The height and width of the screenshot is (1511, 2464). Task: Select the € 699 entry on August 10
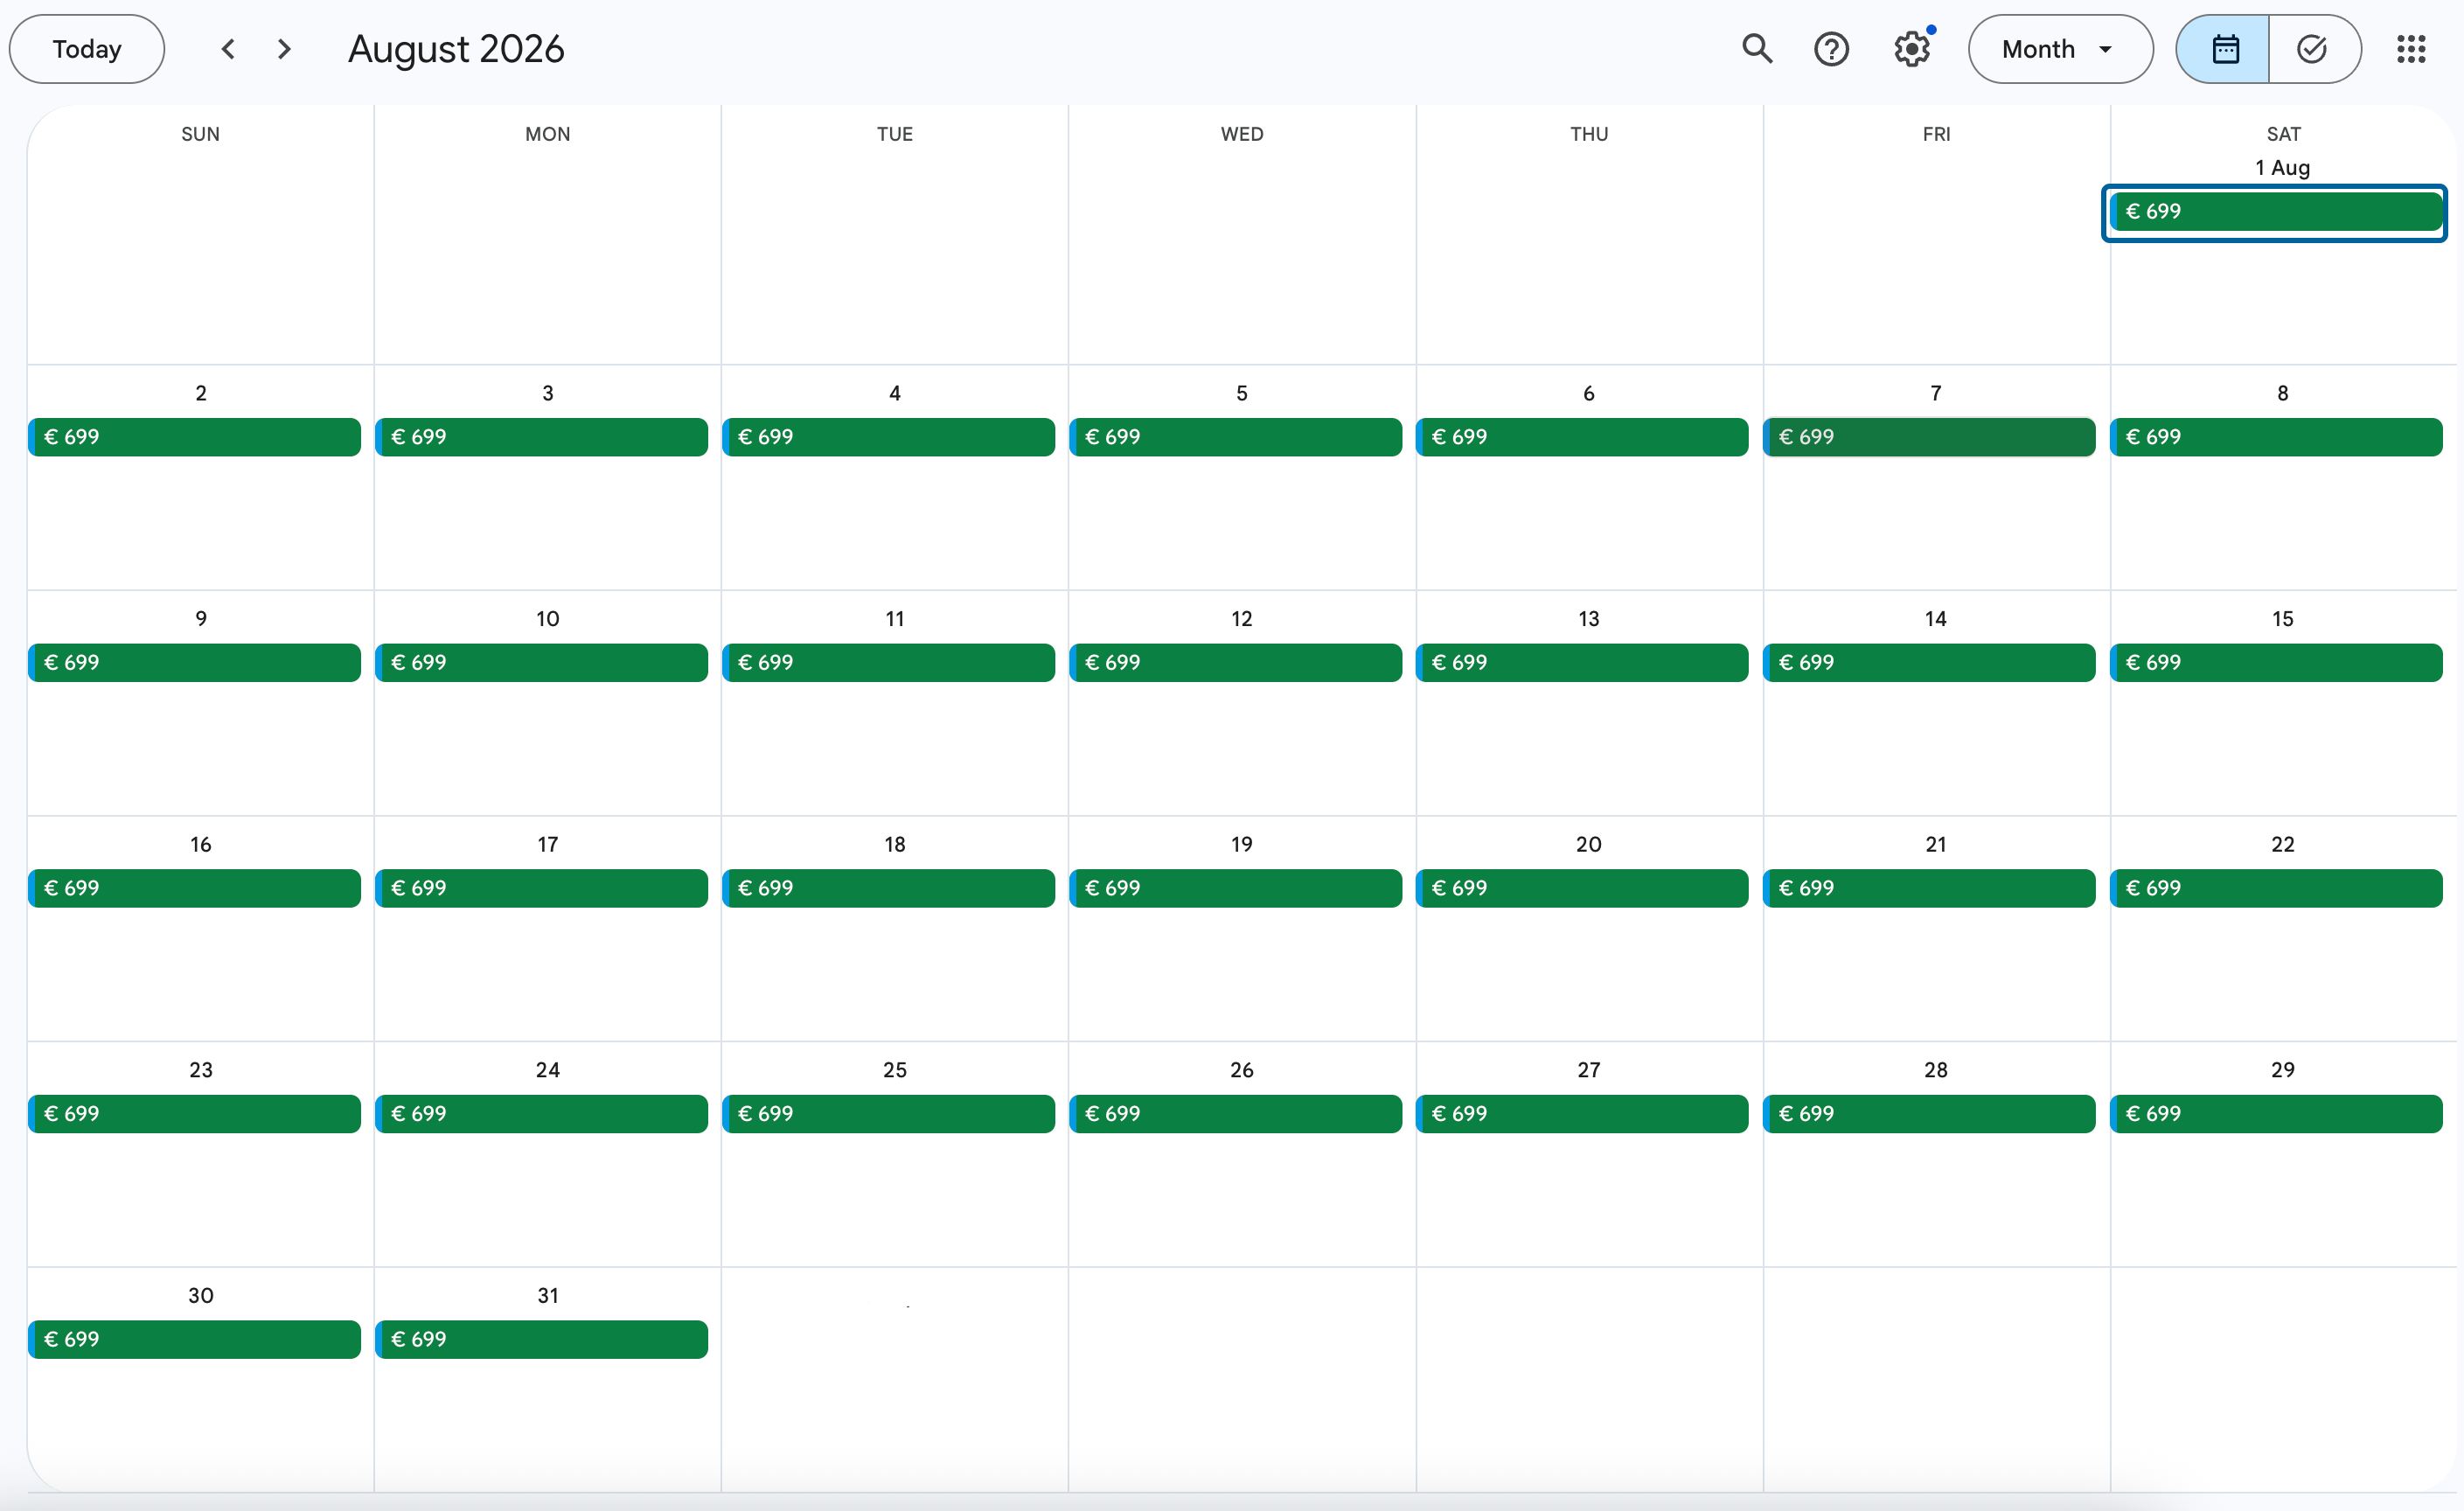click(541, 663)
